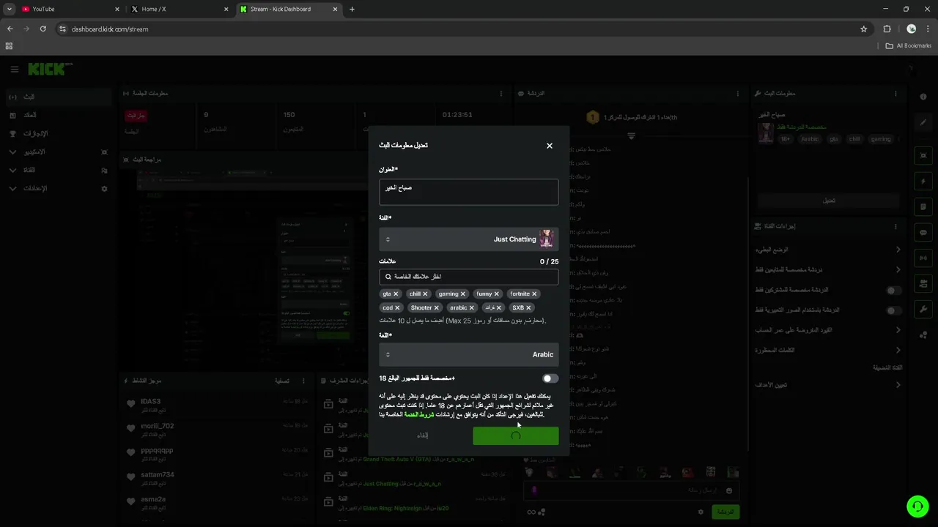Click the green save button with spinner
The width and height of the screenshot is (938, 527).
click(x=515, y=436)
